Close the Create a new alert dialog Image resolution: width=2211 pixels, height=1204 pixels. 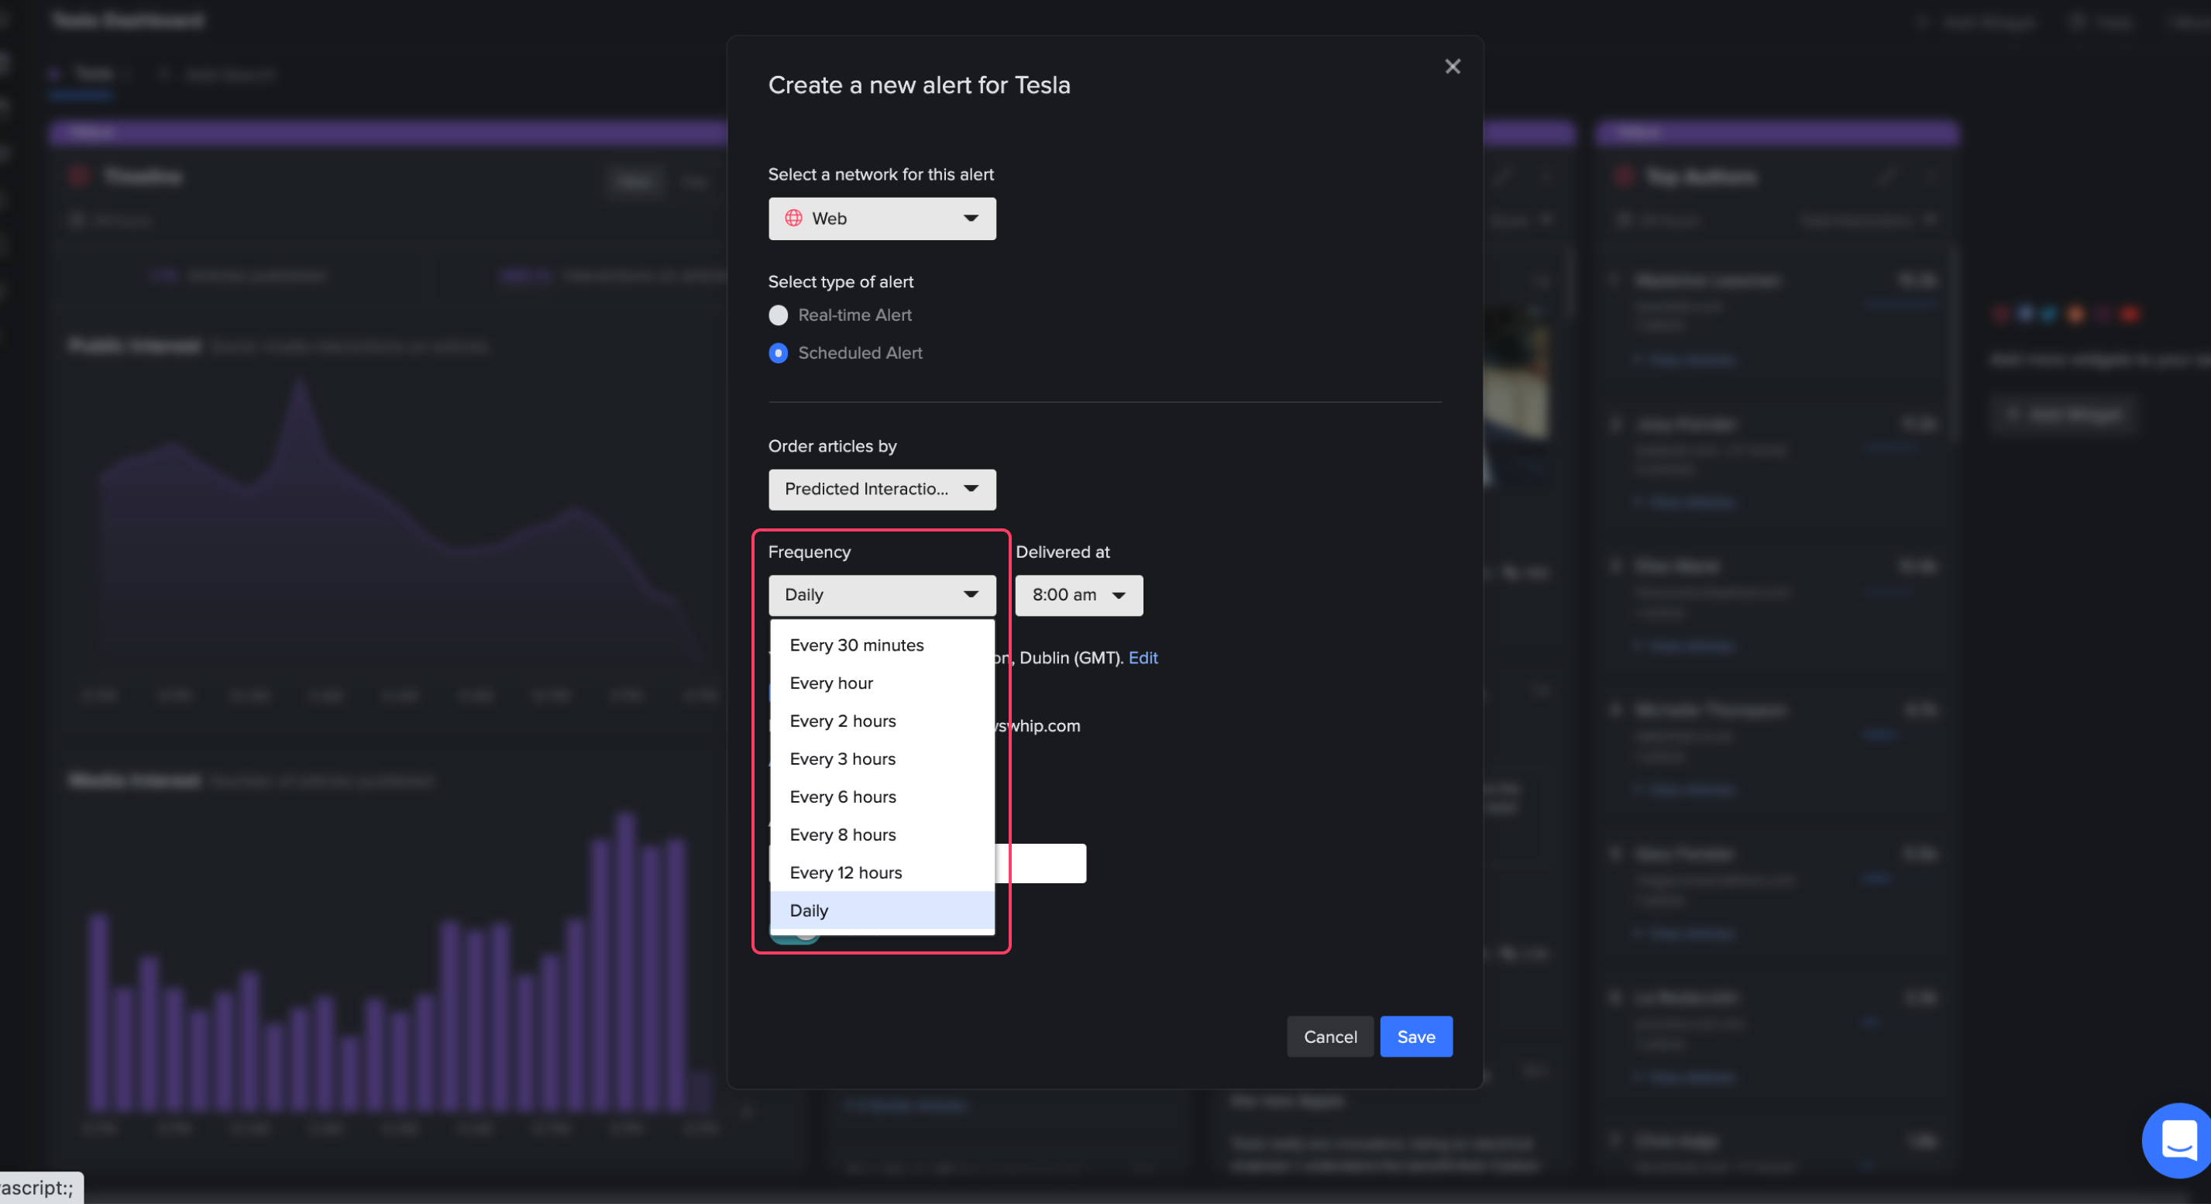coord(1453,66)
